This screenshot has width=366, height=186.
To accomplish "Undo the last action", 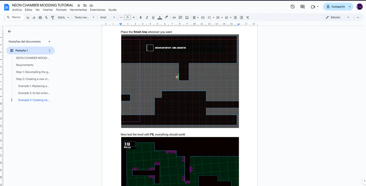I will click(x=28, y=17).
